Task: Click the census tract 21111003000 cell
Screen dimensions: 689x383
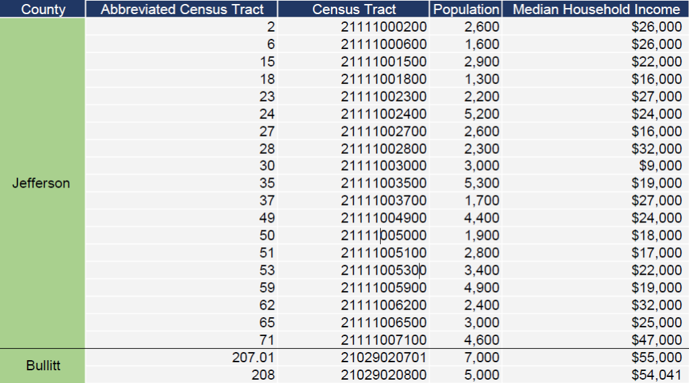Action: 384,166
